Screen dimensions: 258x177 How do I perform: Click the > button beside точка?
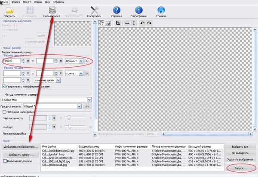(86, 73)
